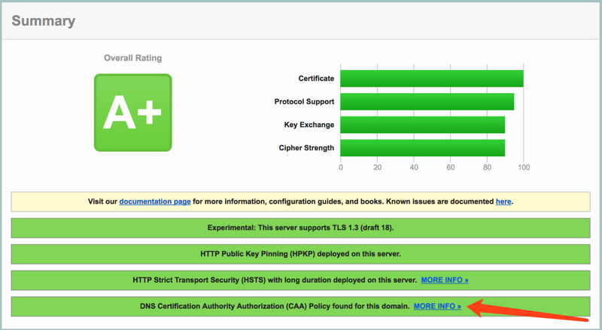
Task: Click the 100 mark on chart axis
Action: point(524,168)
